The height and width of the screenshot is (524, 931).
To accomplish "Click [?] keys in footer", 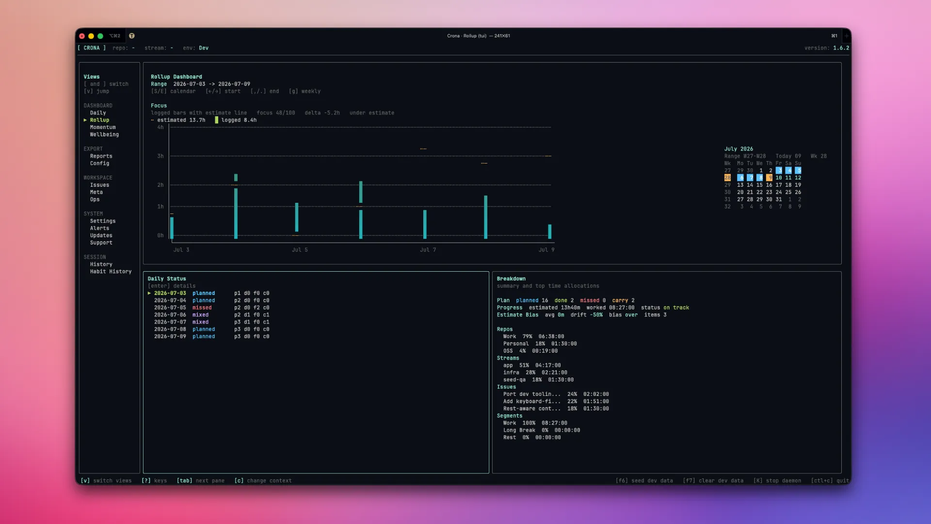I will pyautogui.click(x=154, y=481).
